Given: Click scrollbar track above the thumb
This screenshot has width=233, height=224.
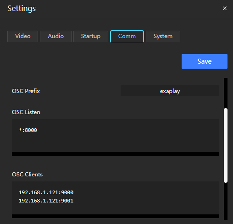Looking at the screenshot, I should point(226,93).
